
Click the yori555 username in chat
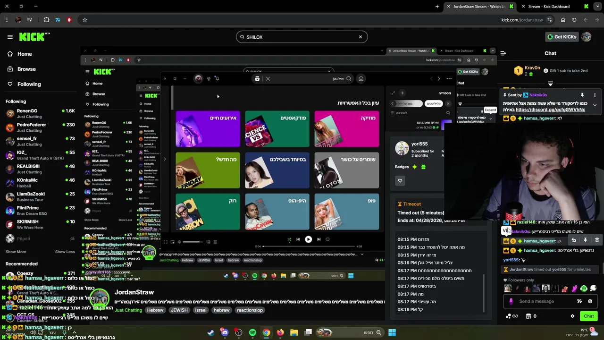point(511,260)
